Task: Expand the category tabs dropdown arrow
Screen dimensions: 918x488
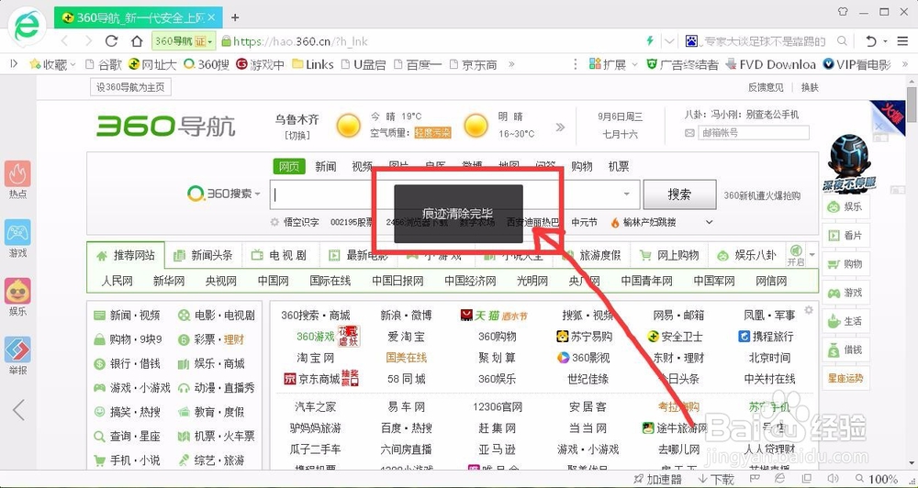Action: coord(812,255)
